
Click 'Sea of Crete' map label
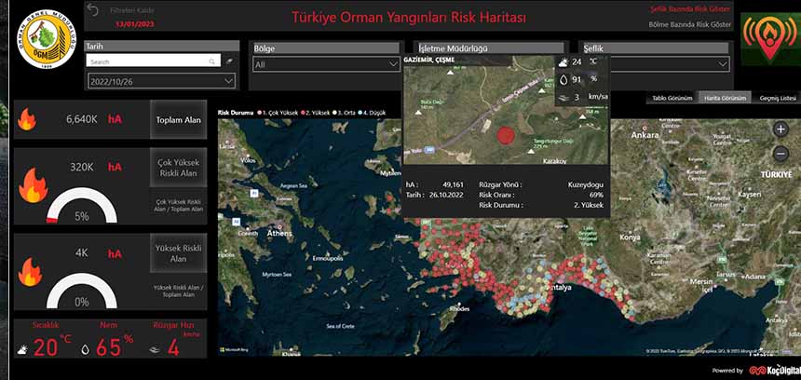[x=340, y=326]
